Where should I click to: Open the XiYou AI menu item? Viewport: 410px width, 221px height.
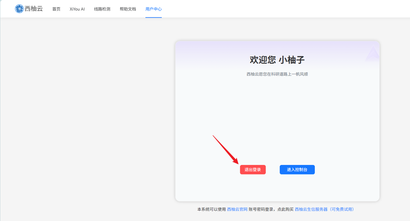(x=77, y=9)
